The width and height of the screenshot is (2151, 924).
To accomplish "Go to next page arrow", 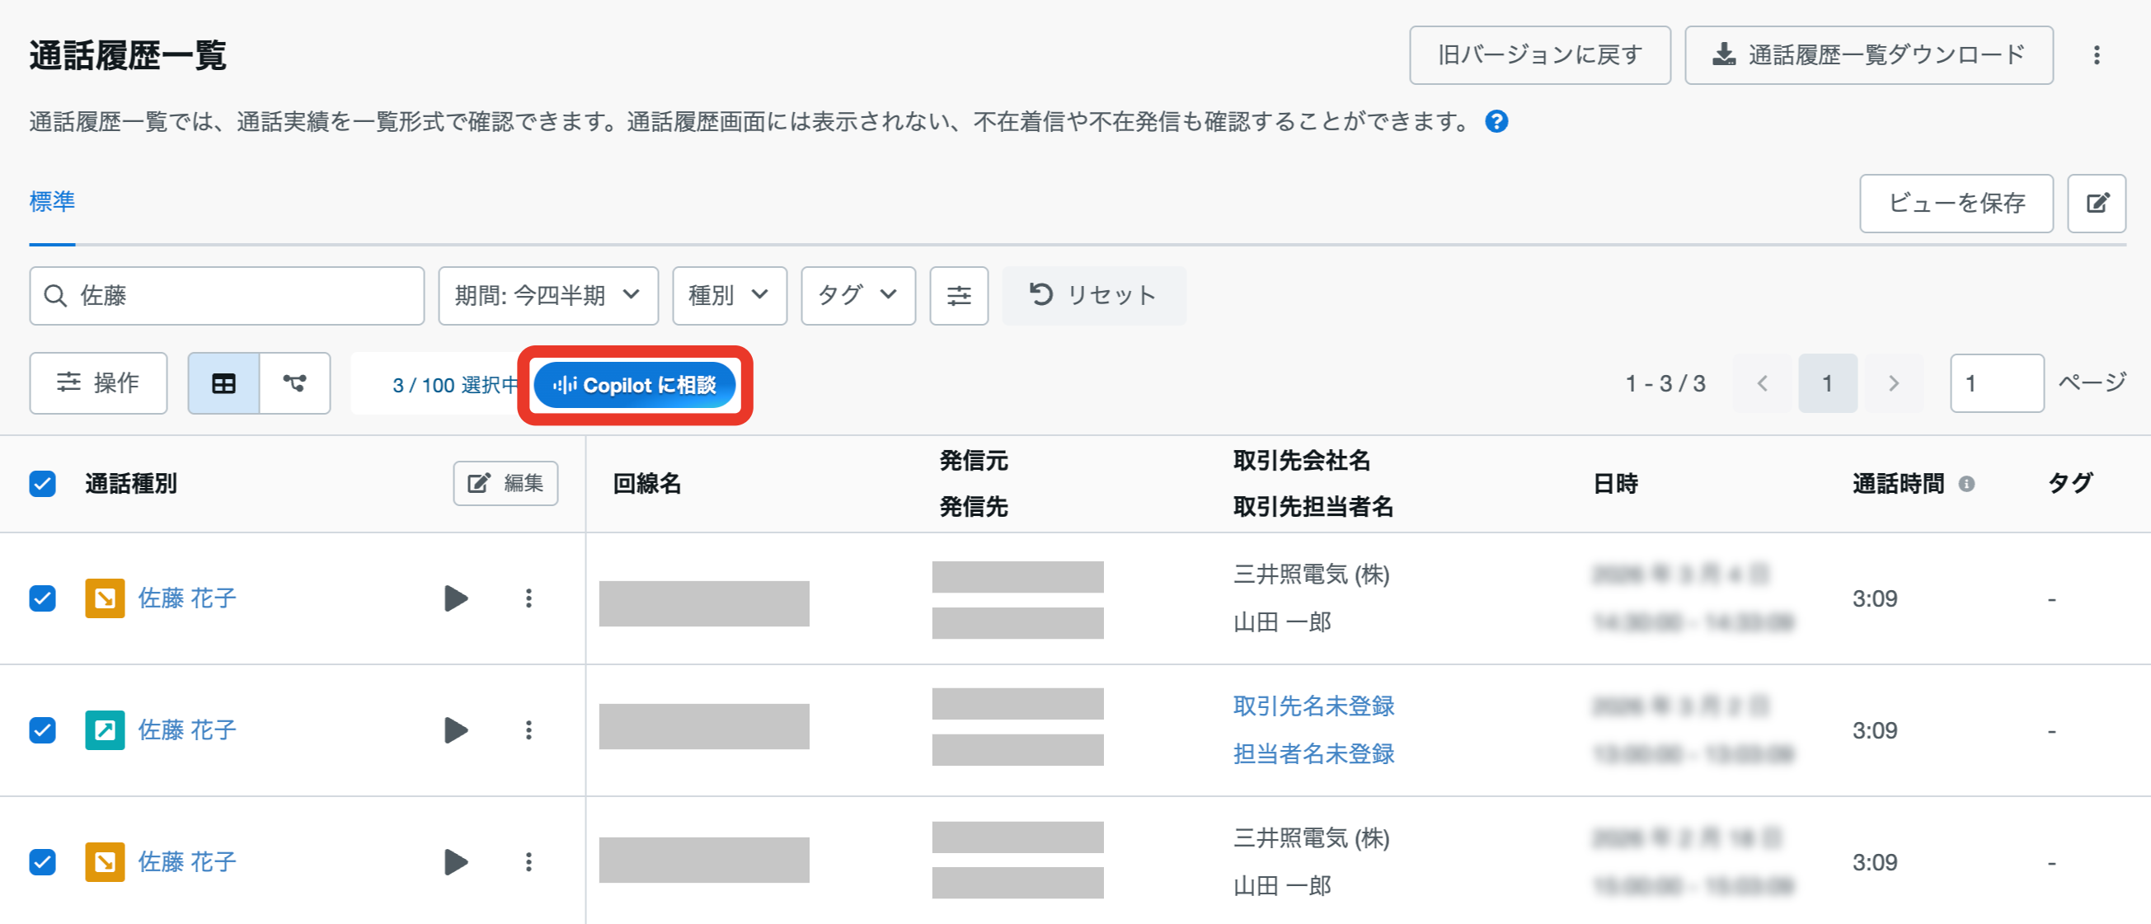I will [x=1894, y=383].
